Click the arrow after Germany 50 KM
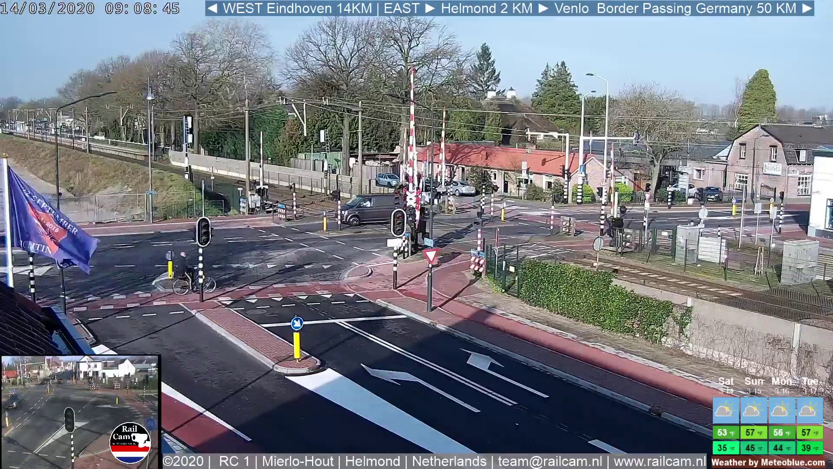833x469 pixels. (807, 8)
